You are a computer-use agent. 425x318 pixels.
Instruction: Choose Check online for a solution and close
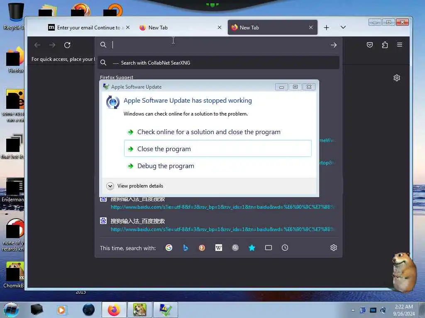(x=217, y=132)
